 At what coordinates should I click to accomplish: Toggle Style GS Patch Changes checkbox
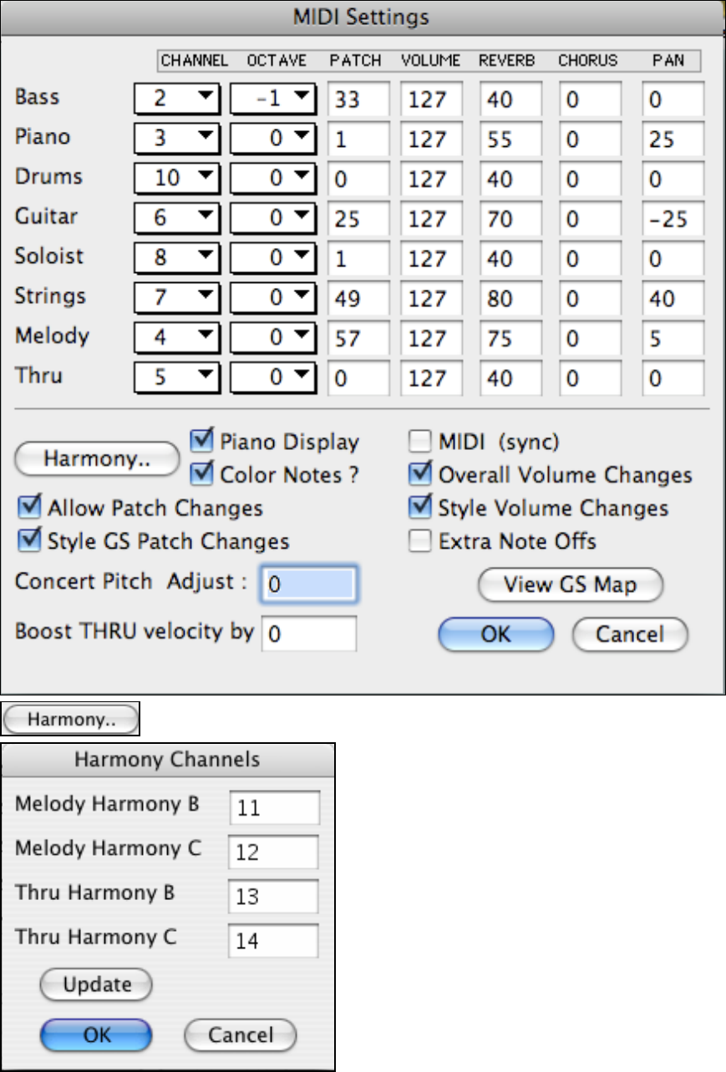point(30,541)
